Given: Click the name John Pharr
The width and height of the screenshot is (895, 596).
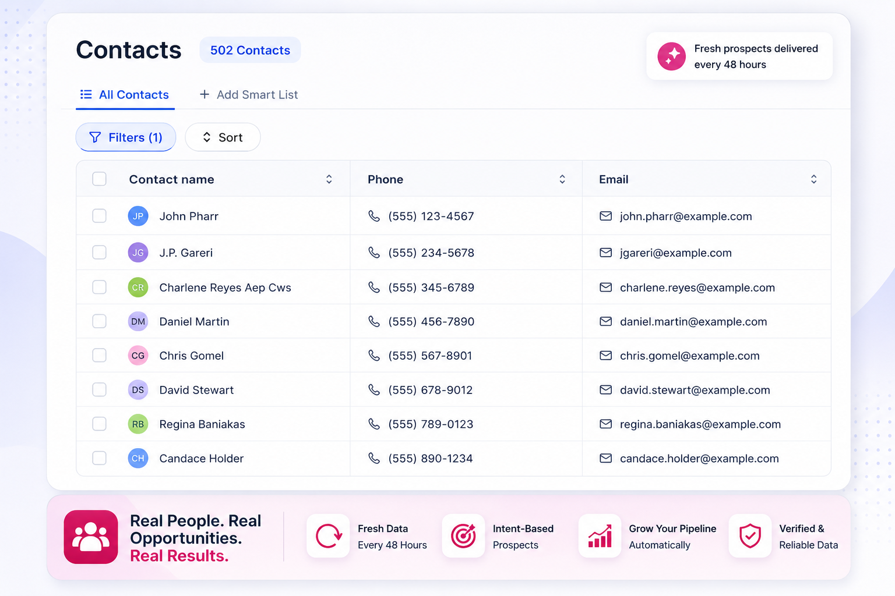Looking at the screenshot, I should point(189,217).
